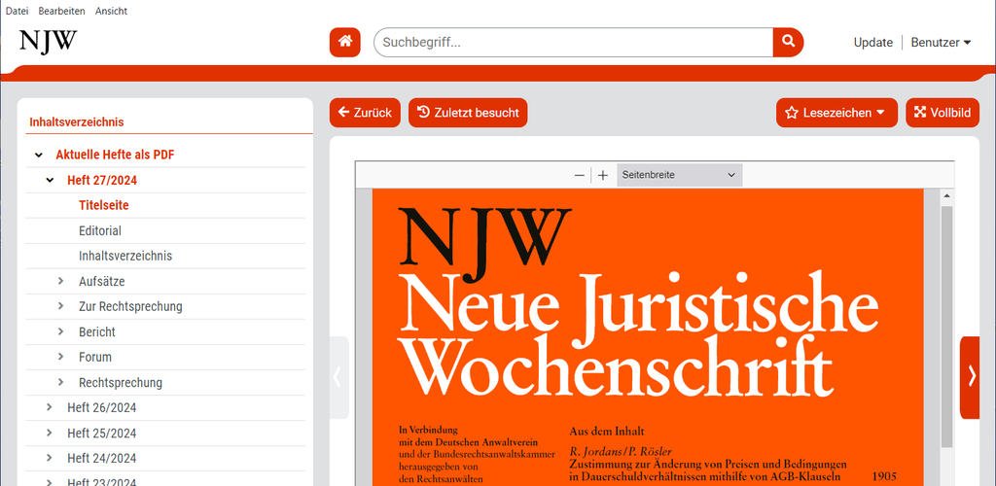
Task: Open Heft 24/2024 in tree
Action: [101, 458]
